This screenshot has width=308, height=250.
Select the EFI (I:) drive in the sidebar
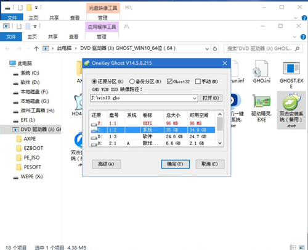[x=24, y=120]
